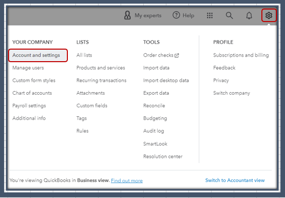Image resolution: width=285 pixels, height=198 pixels.
Task: Click external link icon beside Order checks
Action: (176, 55)
